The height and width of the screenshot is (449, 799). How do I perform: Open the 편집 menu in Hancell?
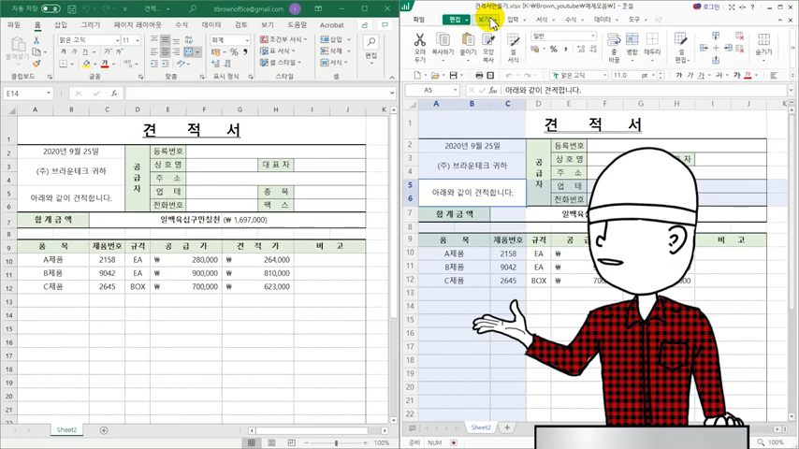(456, 20)
